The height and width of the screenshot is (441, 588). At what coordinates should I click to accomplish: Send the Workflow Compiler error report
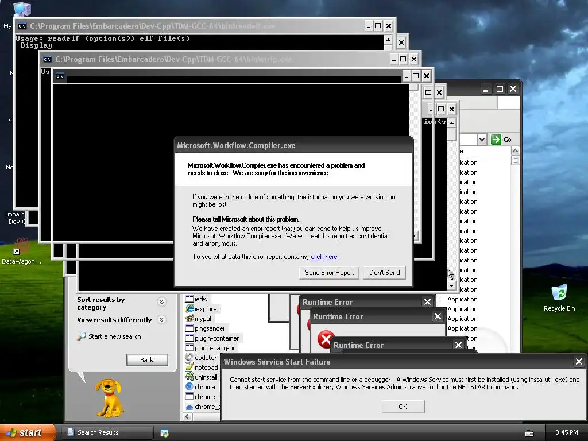coord(329,273)
